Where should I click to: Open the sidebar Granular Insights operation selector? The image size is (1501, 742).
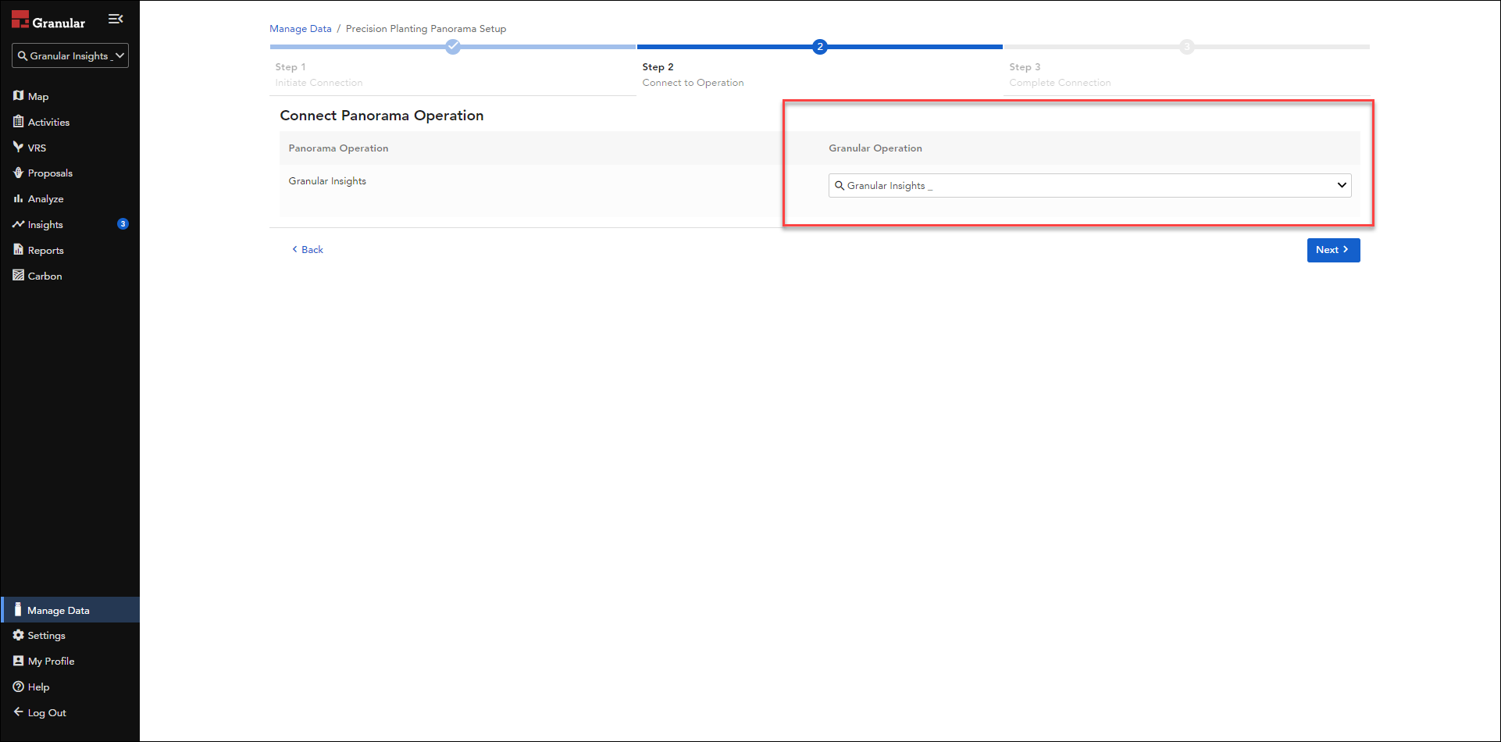(70, 55)
